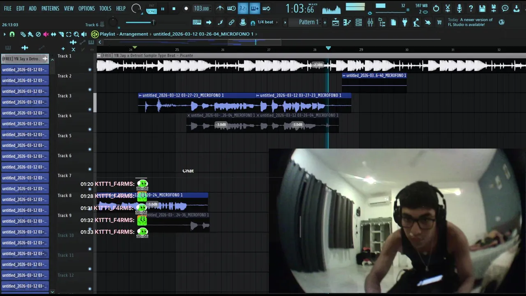Open the PATTERNS menu
The image size is (526, 296).
[50, 8]
